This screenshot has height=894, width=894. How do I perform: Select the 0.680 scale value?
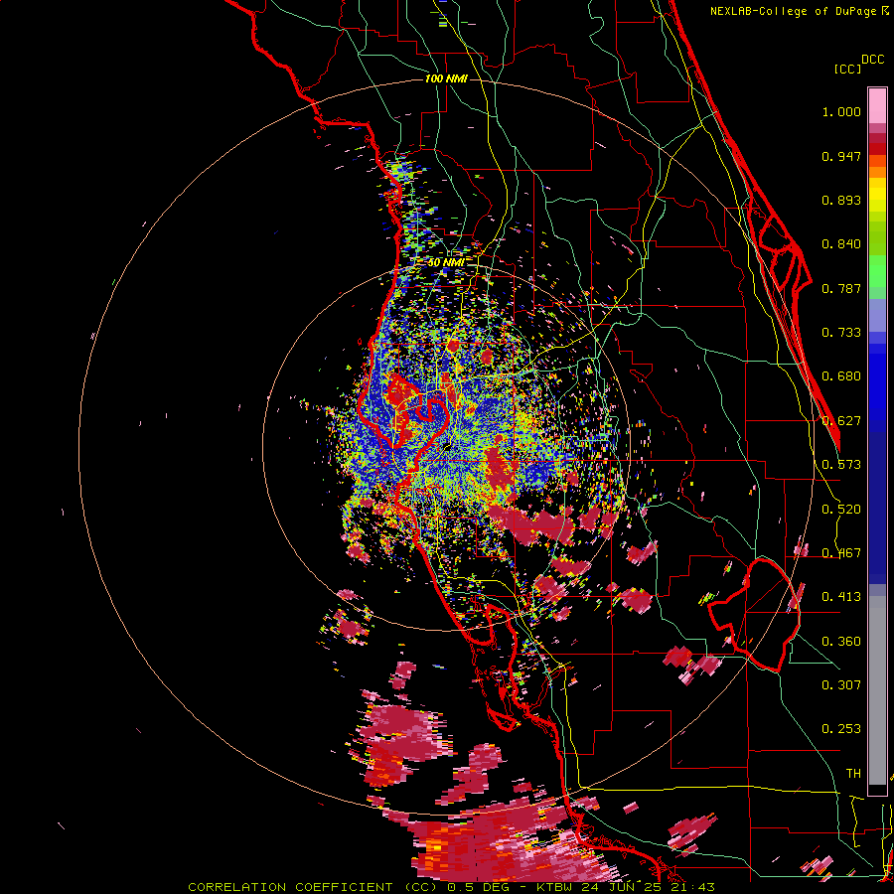click(x=841, y=376)
